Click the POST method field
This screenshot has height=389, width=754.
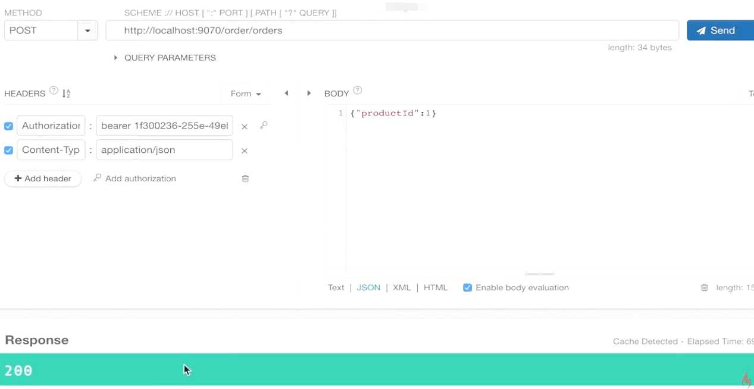pyautogui.click(x=40, y=30)
